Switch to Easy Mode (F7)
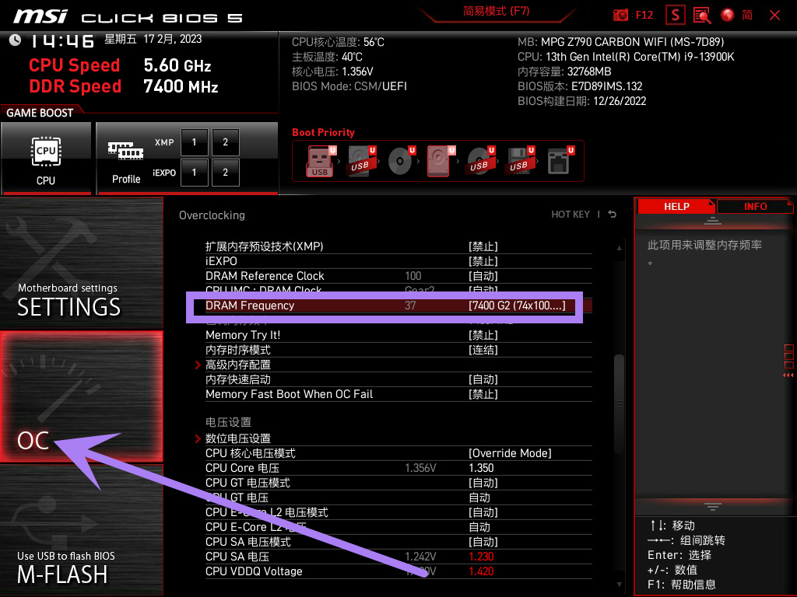This screenshot has height=597, width=797. pyautogui.click(x=496, y=11)
